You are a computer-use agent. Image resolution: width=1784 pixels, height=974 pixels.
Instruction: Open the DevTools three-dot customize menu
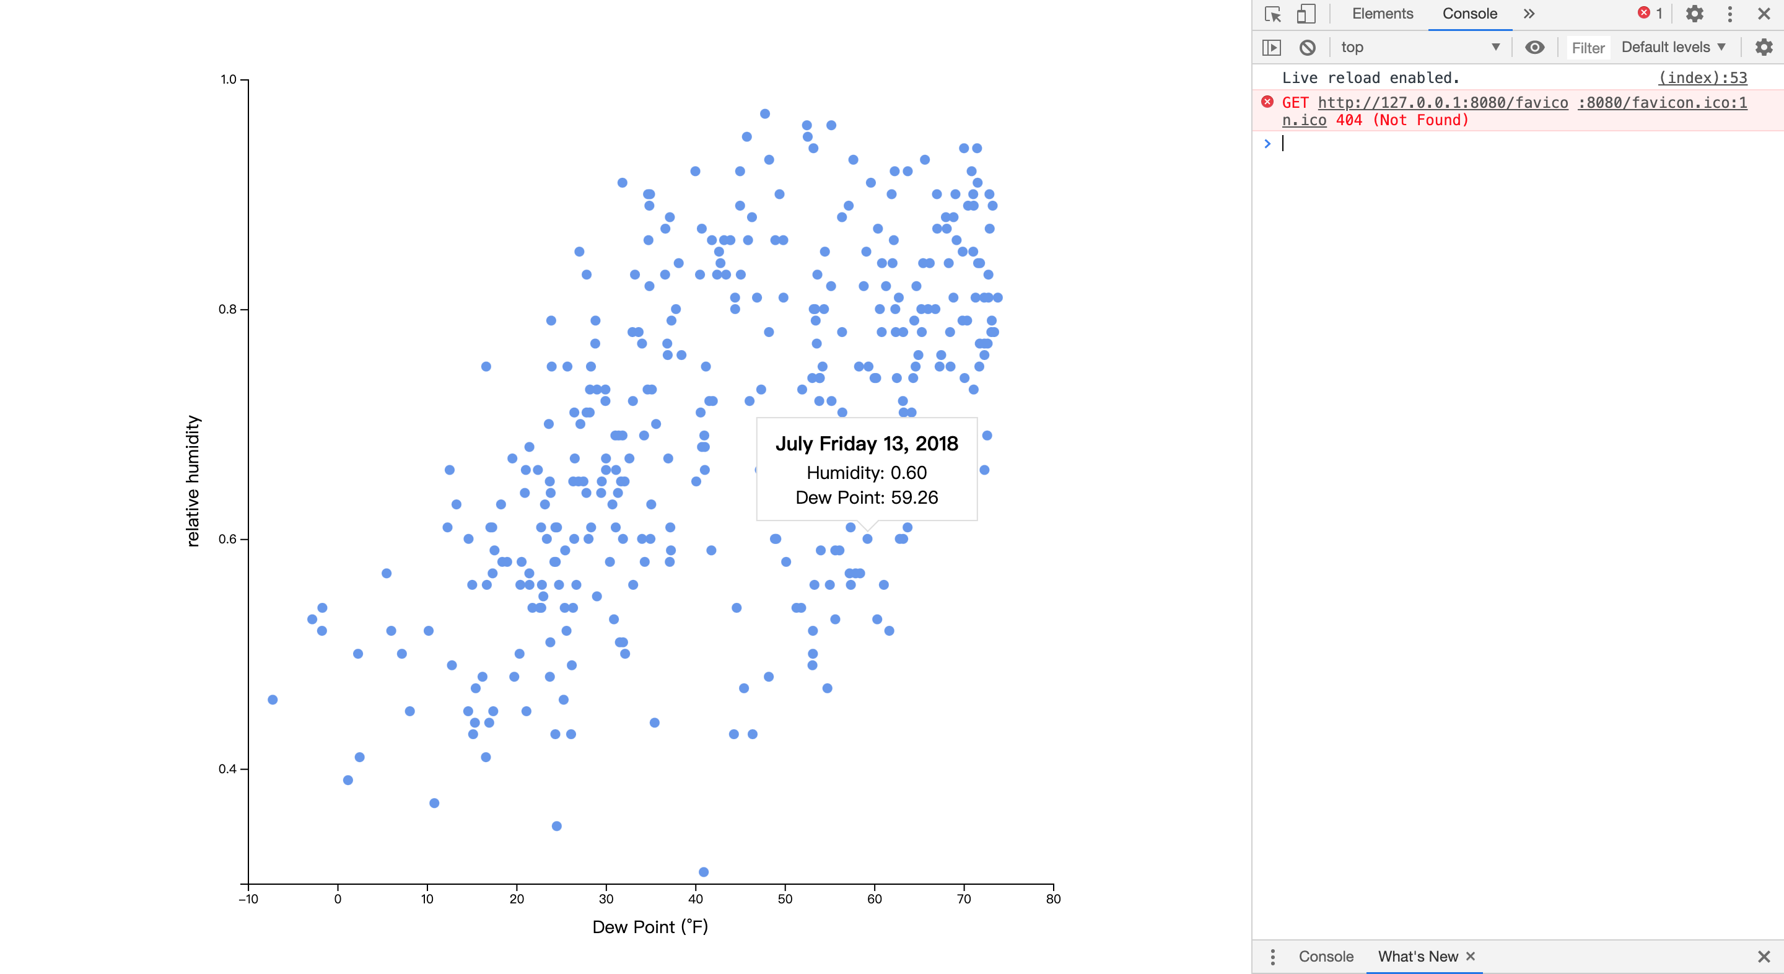point(1729,14)
